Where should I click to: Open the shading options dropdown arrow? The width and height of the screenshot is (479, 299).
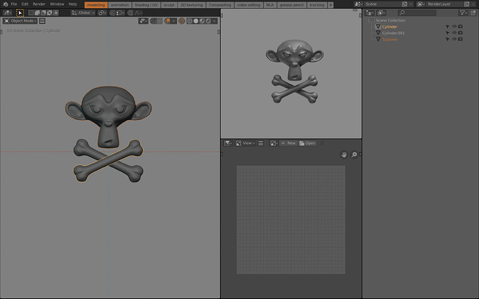coord(215,21)
